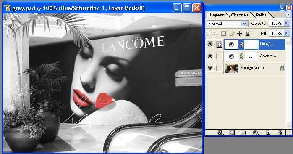Click the Channel Mixer mask link chain

(x=241, y=56)
